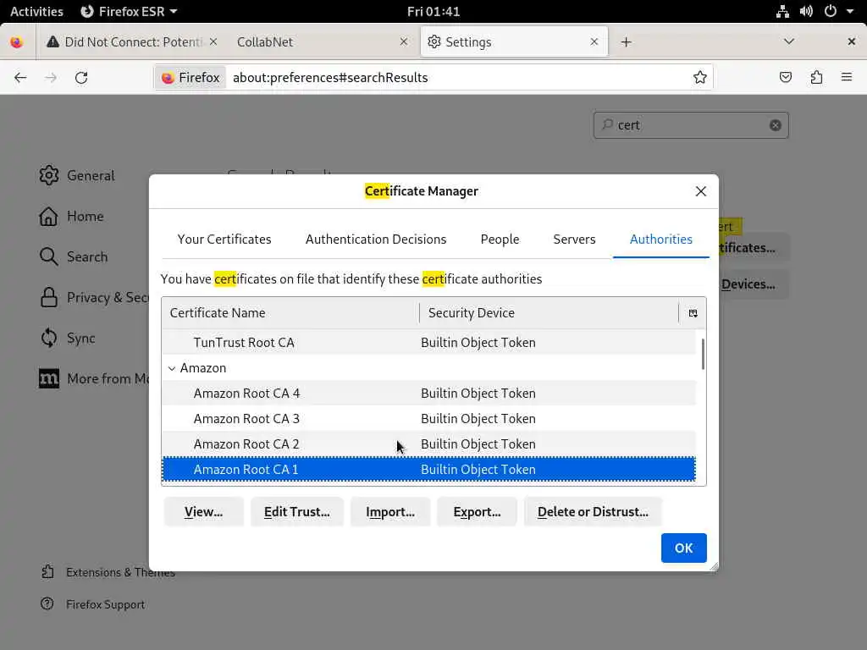Clear the cert search field
The image size is (867, 650).
[776, 125]
